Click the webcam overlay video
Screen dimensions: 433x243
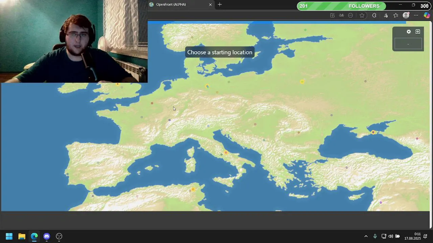point(74,41)
